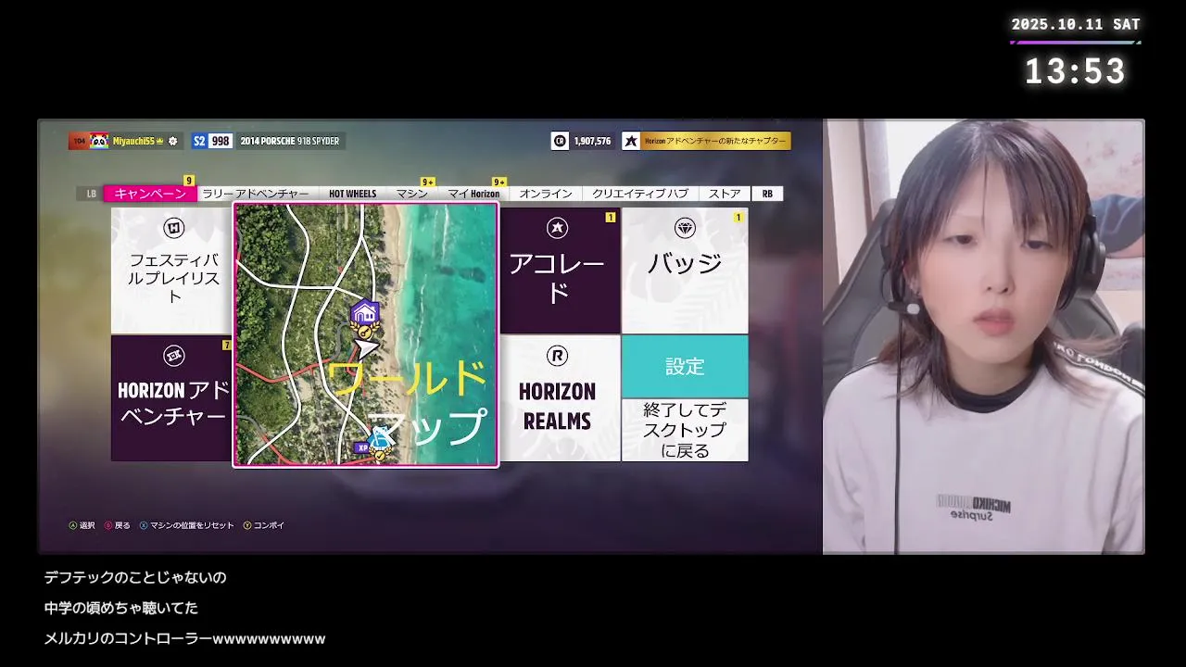The height and width of the screenshot is (667, 1186).
Task: Click the R icon on HORIZON REALMS tile
Action: [x=557, y=356]
